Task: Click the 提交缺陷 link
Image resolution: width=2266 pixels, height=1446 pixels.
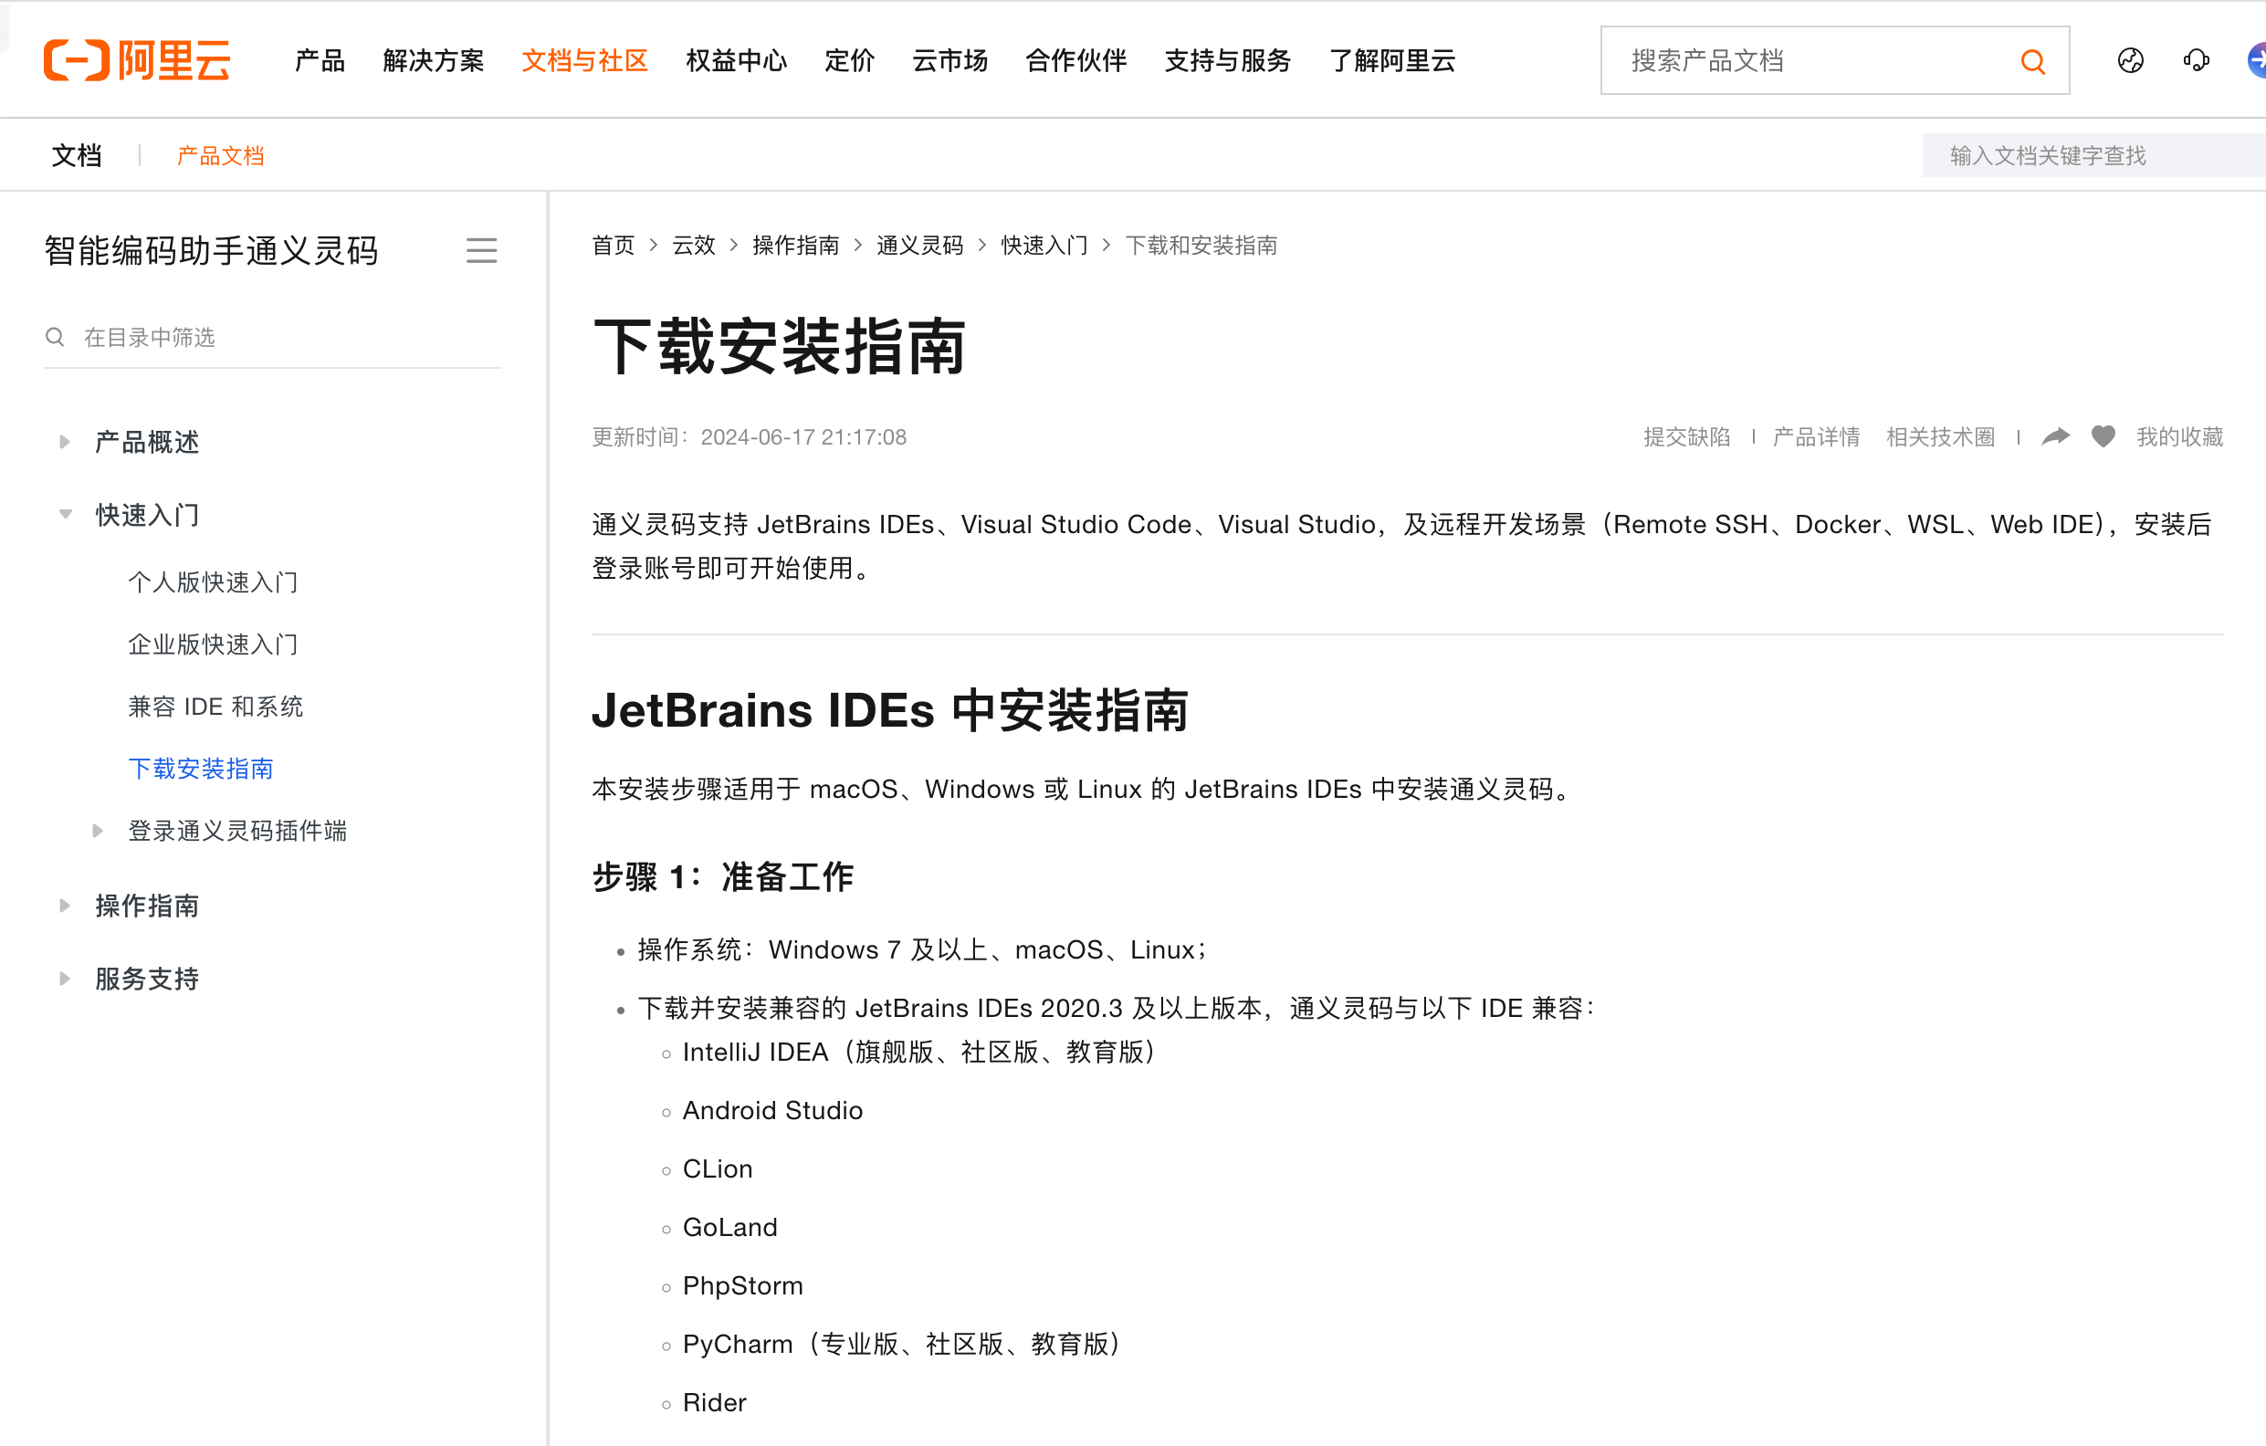Action: pyautogui.click(x=1686, y=436)
